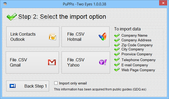The image size is (169, 99).
Task: Click the 'City Company' text
Action: point(133,49)
